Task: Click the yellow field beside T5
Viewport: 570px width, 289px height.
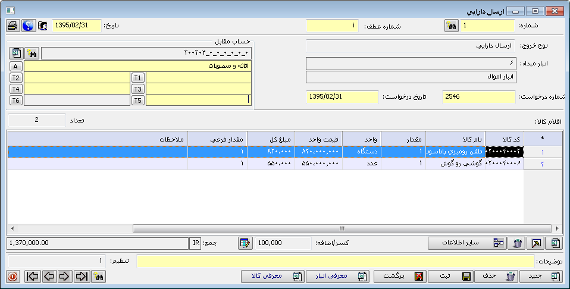Action: click(x=199, y=100)
